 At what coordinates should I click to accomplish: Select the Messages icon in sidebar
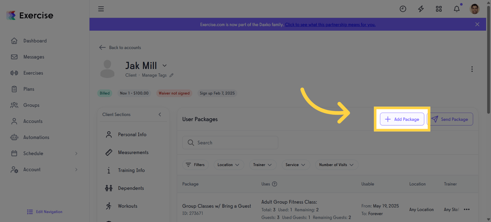tap(33, 56)
